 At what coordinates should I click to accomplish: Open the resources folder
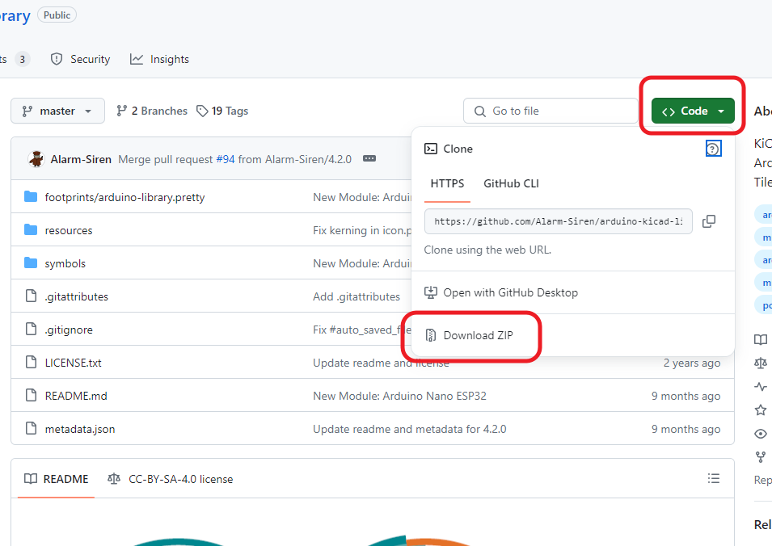69,230
